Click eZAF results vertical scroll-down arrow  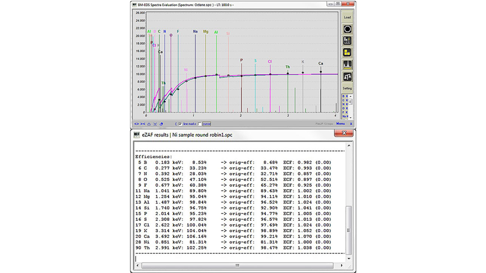[349, 258]
